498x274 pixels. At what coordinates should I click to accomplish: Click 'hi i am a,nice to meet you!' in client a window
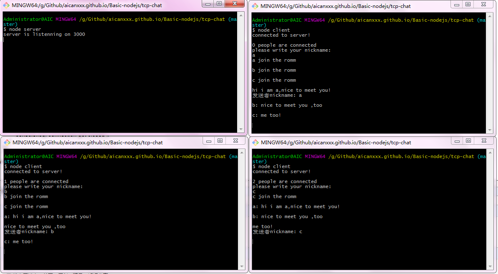pos(291,90)
